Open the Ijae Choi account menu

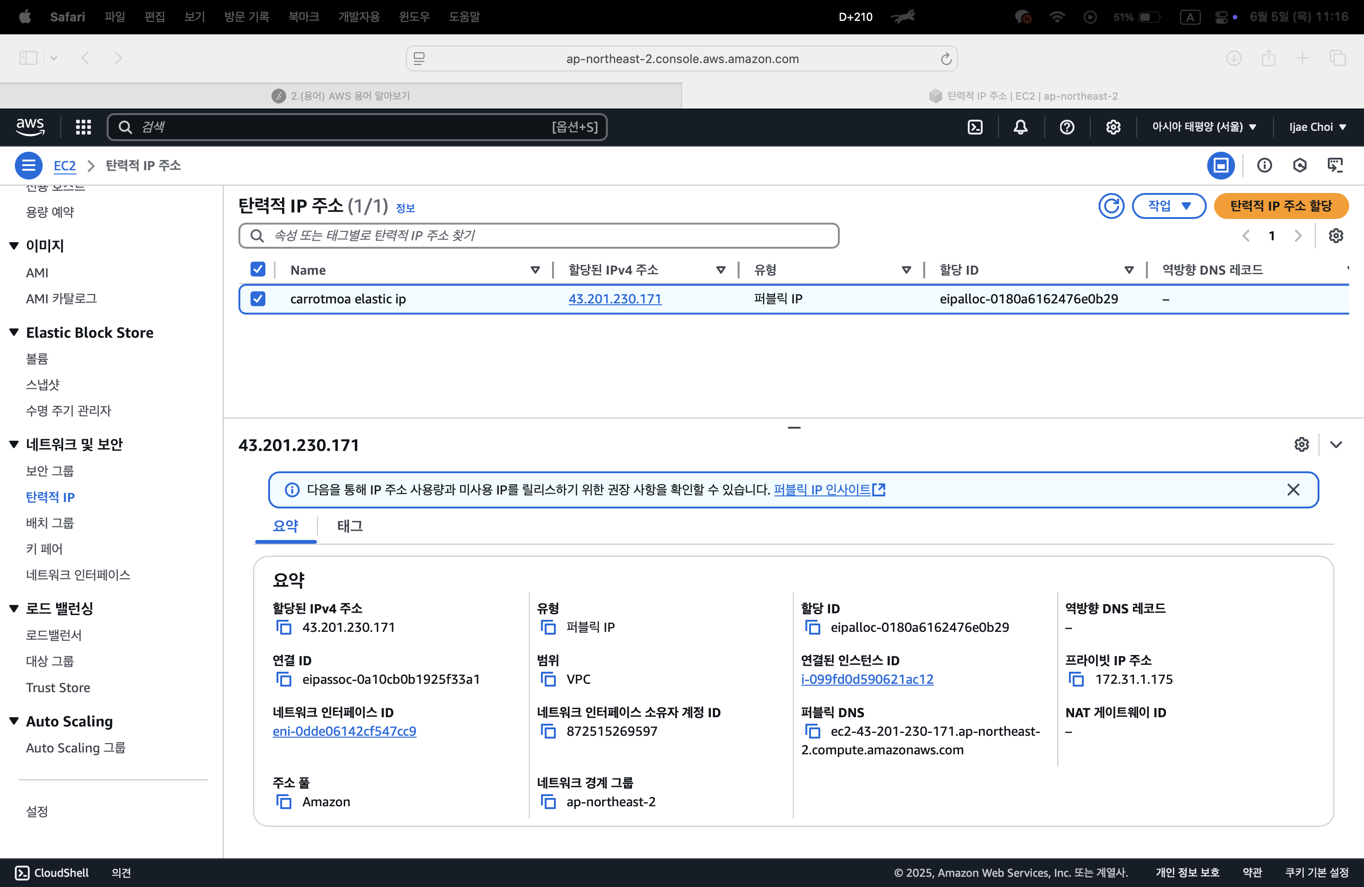point(1318,127)
